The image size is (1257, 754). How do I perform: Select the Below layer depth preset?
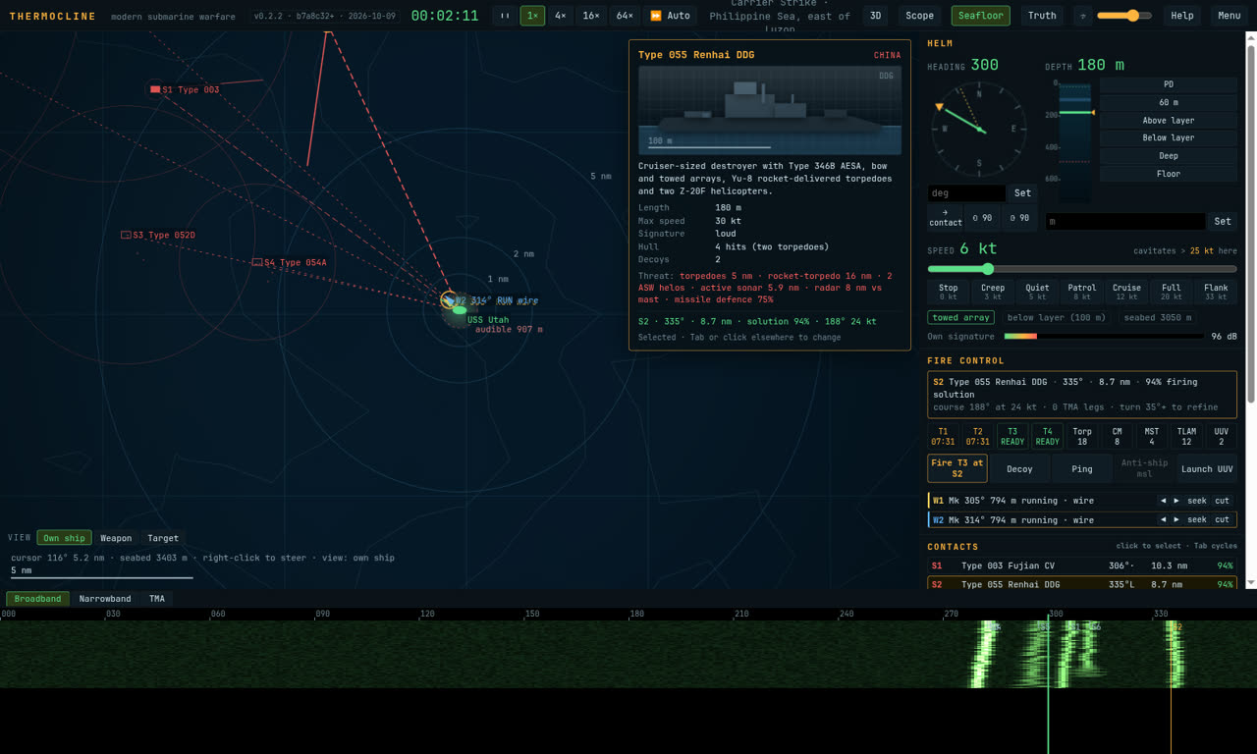[1169, 137]
